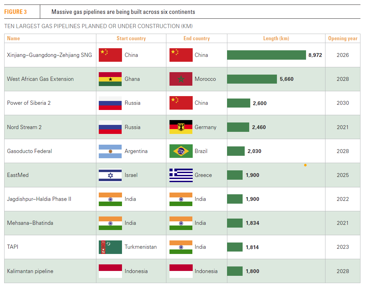Click the orange dot in EastMed row
The width and height of the screenshot is (366, 289).
[305, 165]
